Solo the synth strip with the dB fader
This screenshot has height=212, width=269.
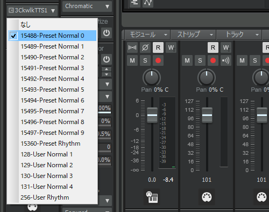coord(145,60)
